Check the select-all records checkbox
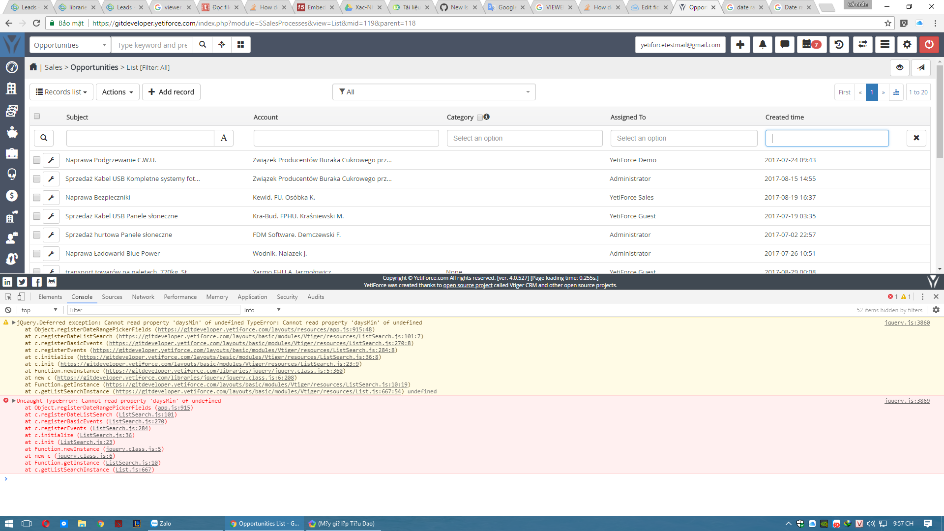 pyautogui.click(x=37, y=117)
